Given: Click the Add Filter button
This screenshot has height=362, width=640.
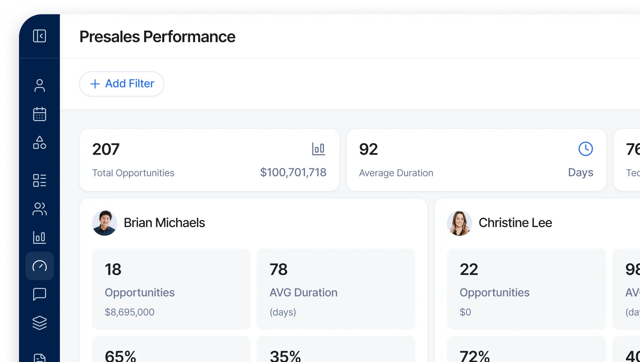Looking at the screenshot, I should click(121, 84).
